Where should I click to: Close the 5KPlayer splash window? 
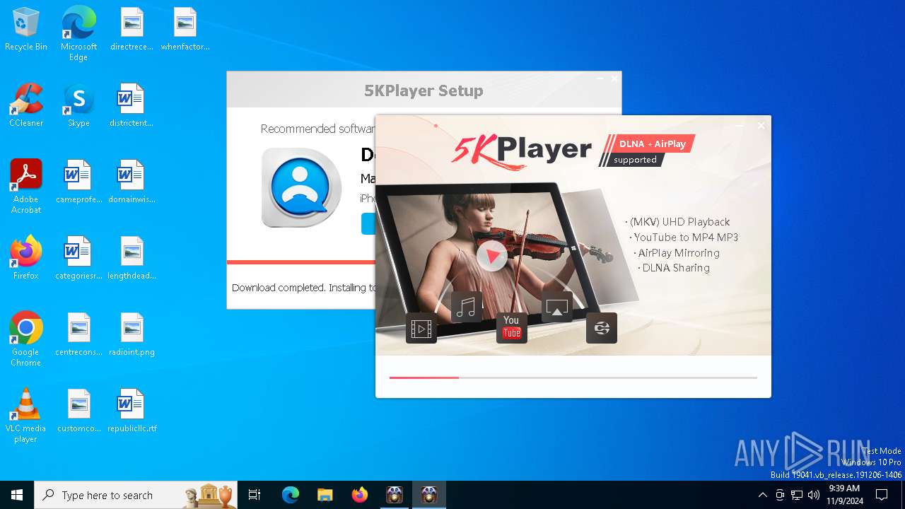[x=761, y=126]
